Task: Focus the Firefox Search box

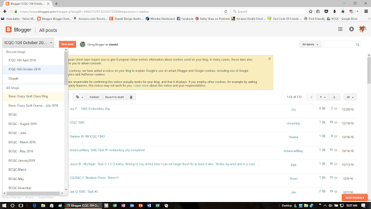Action: [268, 12]
